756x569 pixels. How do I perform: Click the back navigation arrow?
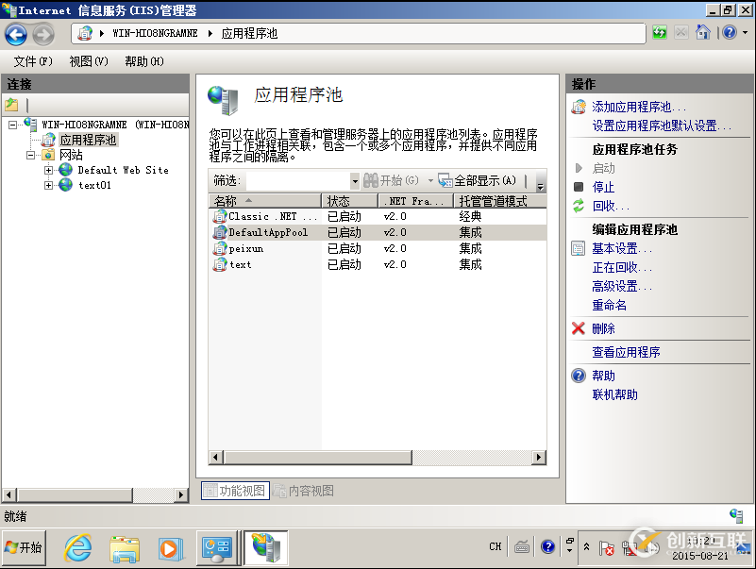pos(16,34)
